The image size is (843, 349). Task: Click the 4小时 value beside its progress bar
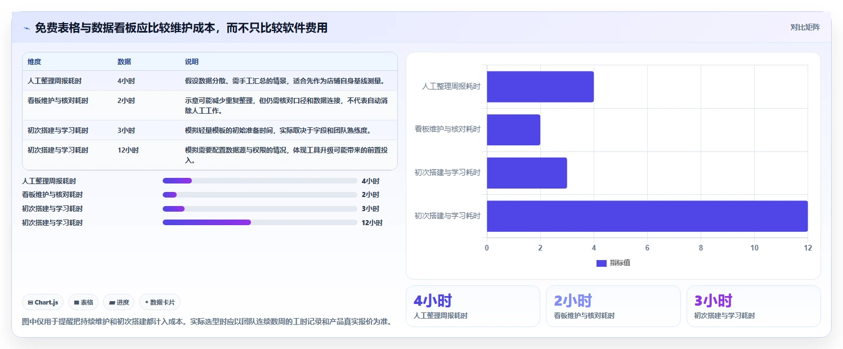(x=370, y=181)
